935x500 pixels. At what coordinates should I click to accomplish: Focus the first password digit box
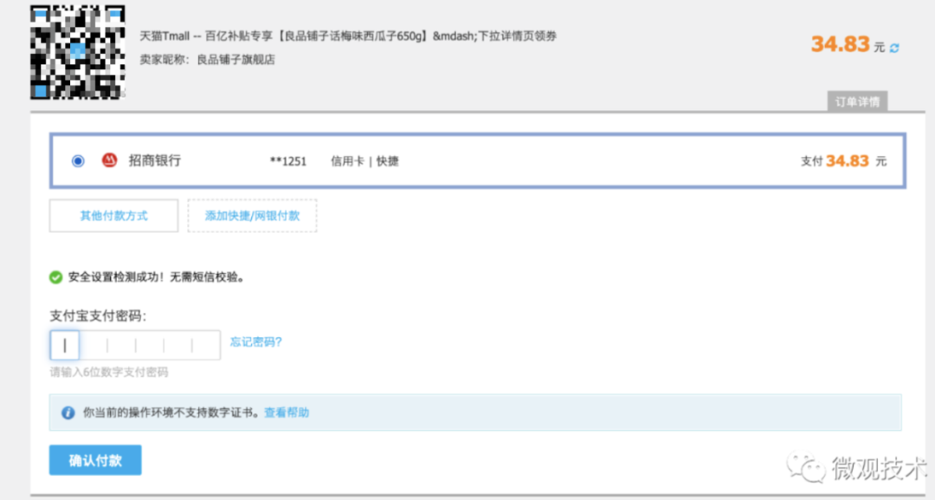[x=64, y=345]
